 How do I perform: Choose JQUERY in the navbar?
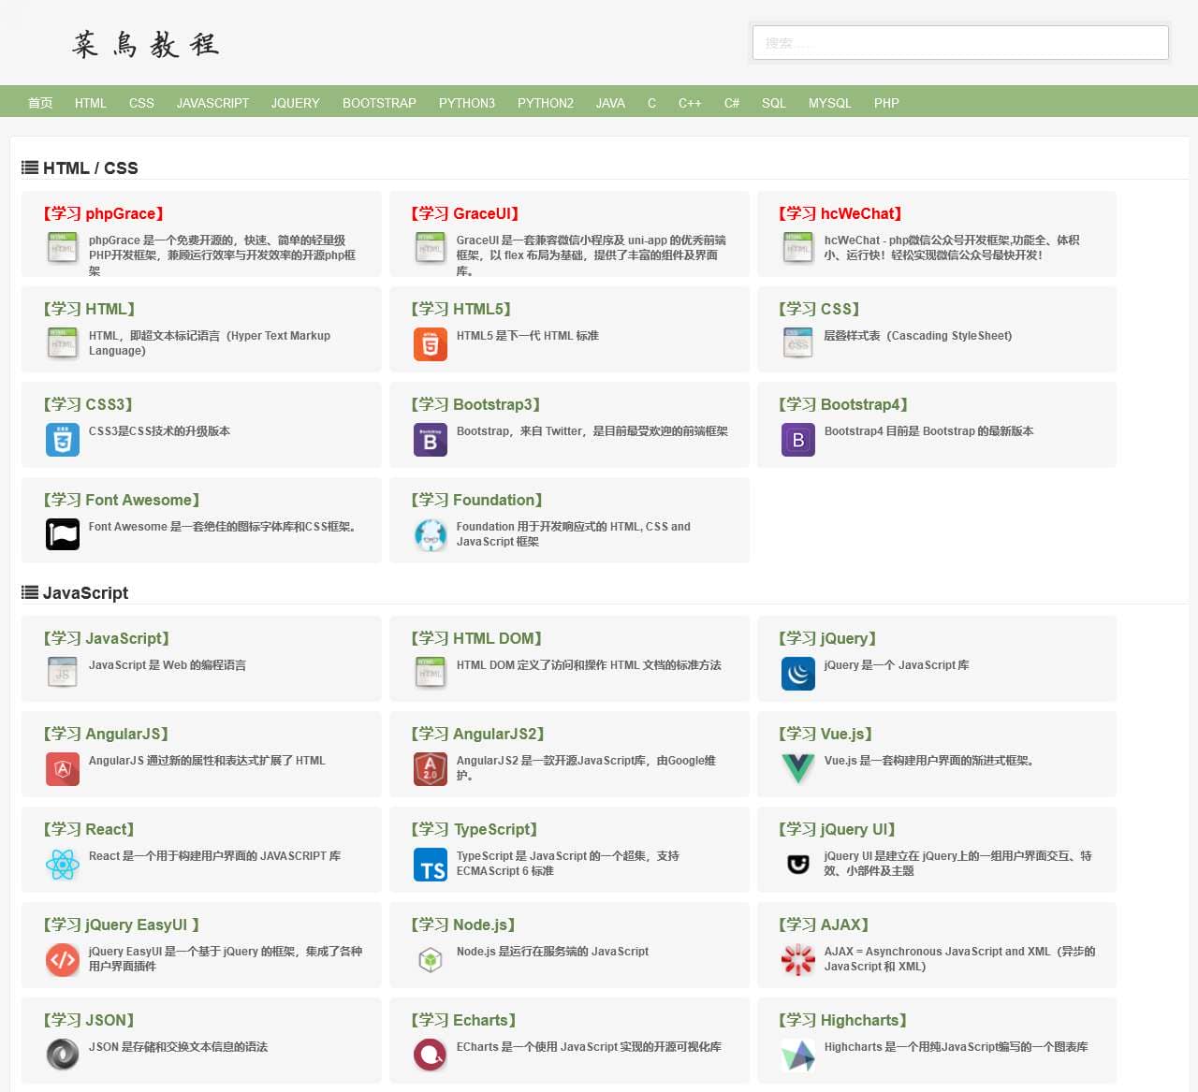[296, 103]
